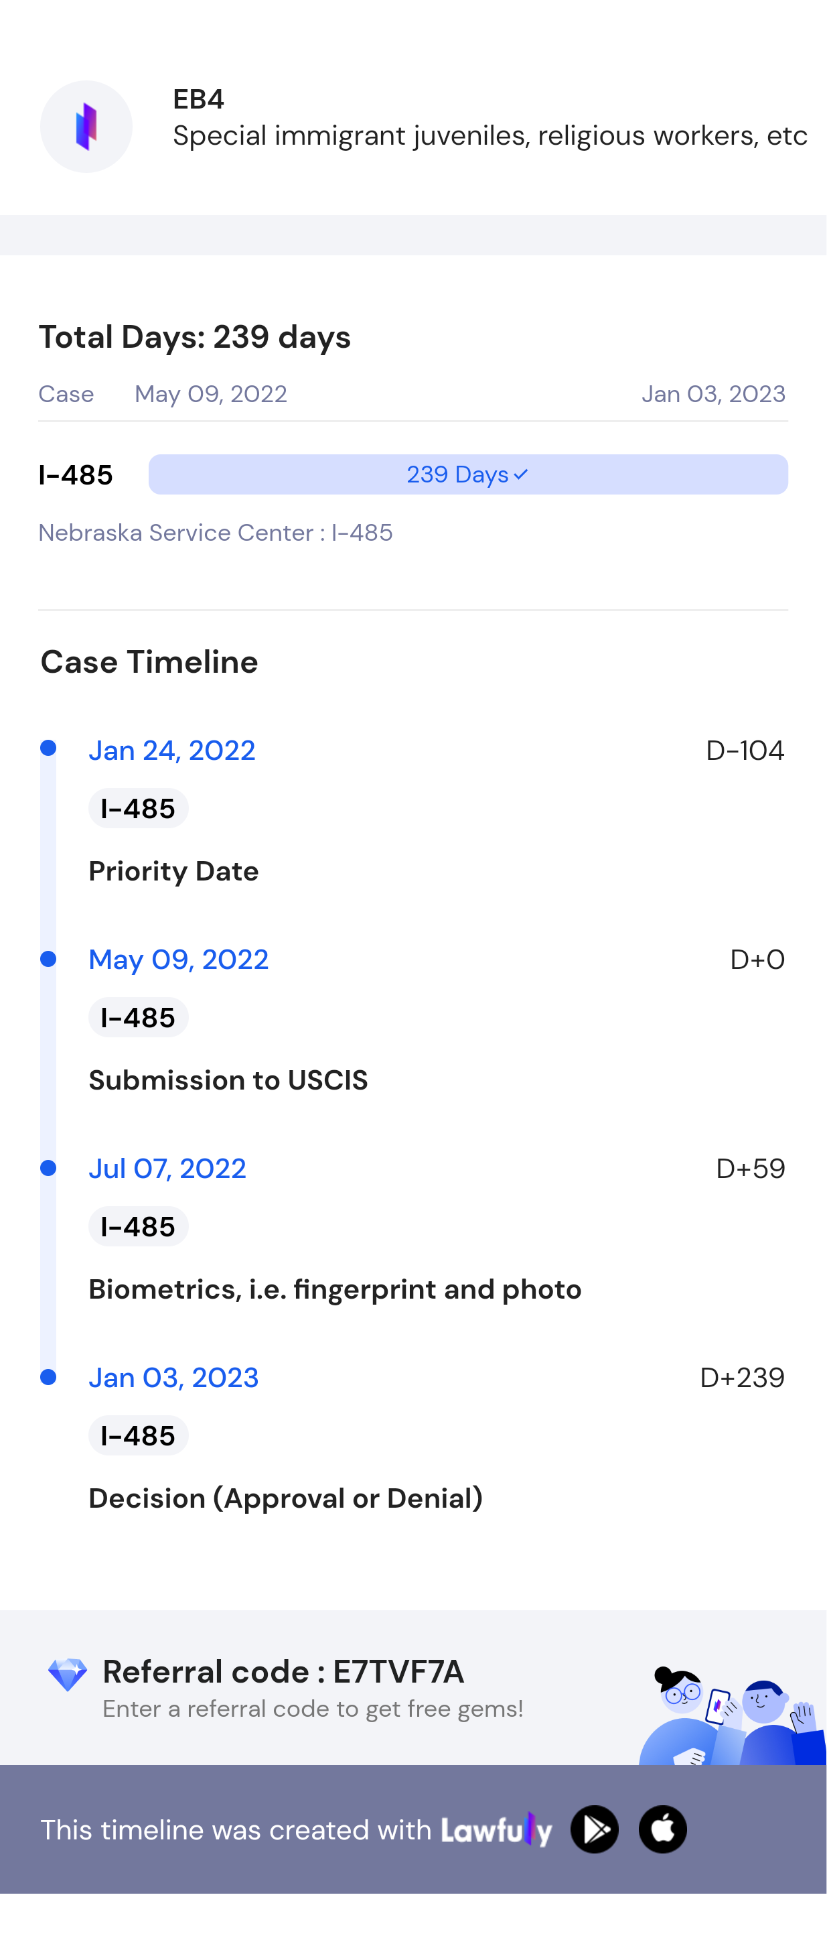Click the timeline dot for Submission to USCIS
This screenshot has height=1954, width=827.
[48, 959]
